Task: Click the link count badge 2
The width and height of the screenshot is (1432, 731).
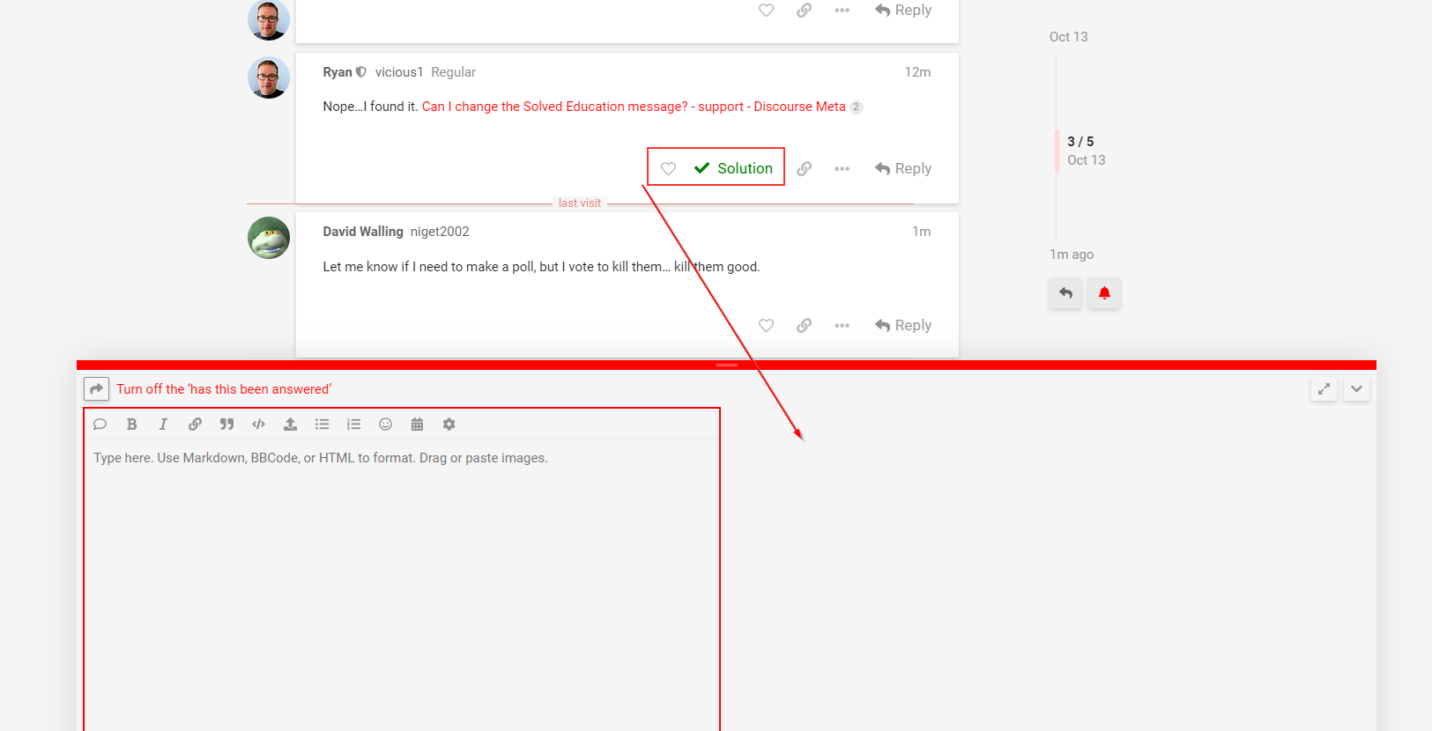Action: [x=856, y=107]
